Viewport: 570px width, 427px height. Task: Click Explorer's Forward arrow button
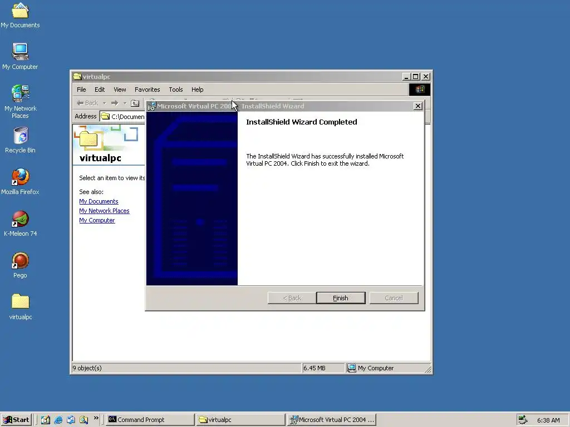tap(115, 103)
